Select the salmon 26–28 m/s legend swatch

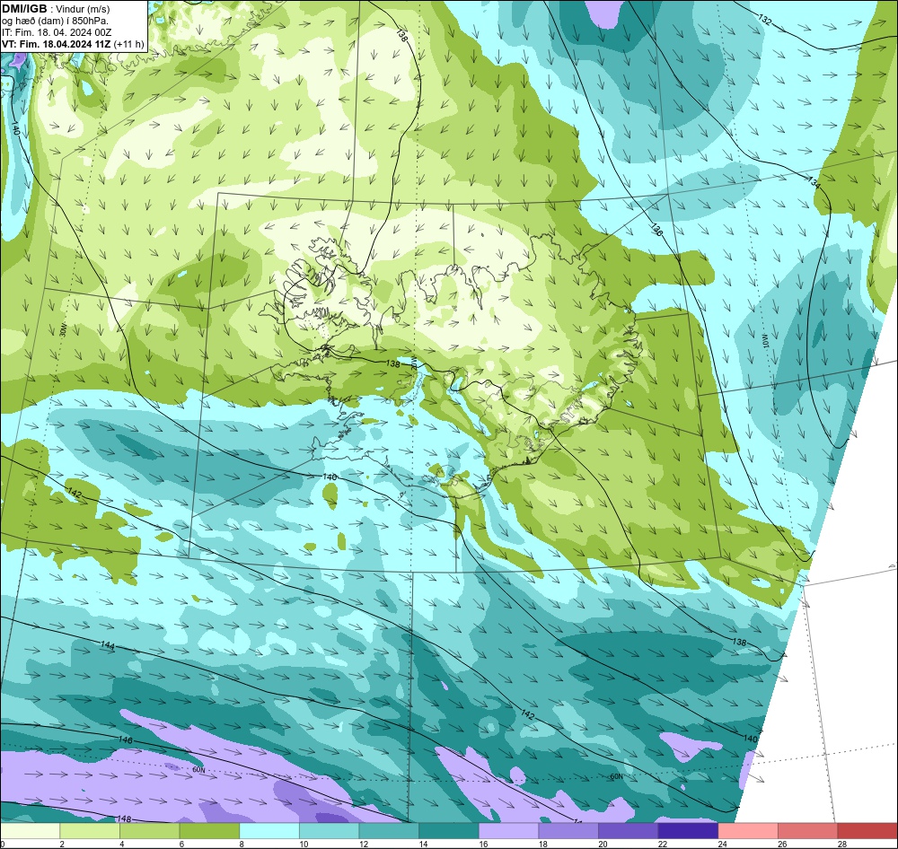[x=808, y=831]
